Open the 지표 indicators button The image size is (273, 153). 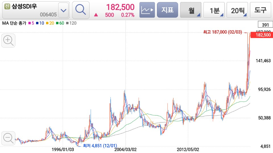click(167, 10)
